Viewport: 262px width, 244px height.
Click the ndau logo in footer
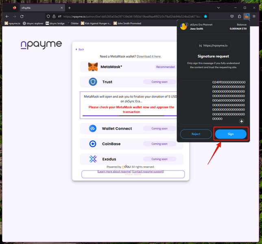[x=126, y=166]
